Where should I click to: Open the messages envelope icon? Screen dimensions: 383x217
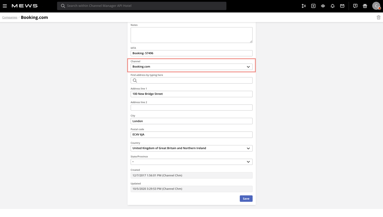click(x=342, y=5)
